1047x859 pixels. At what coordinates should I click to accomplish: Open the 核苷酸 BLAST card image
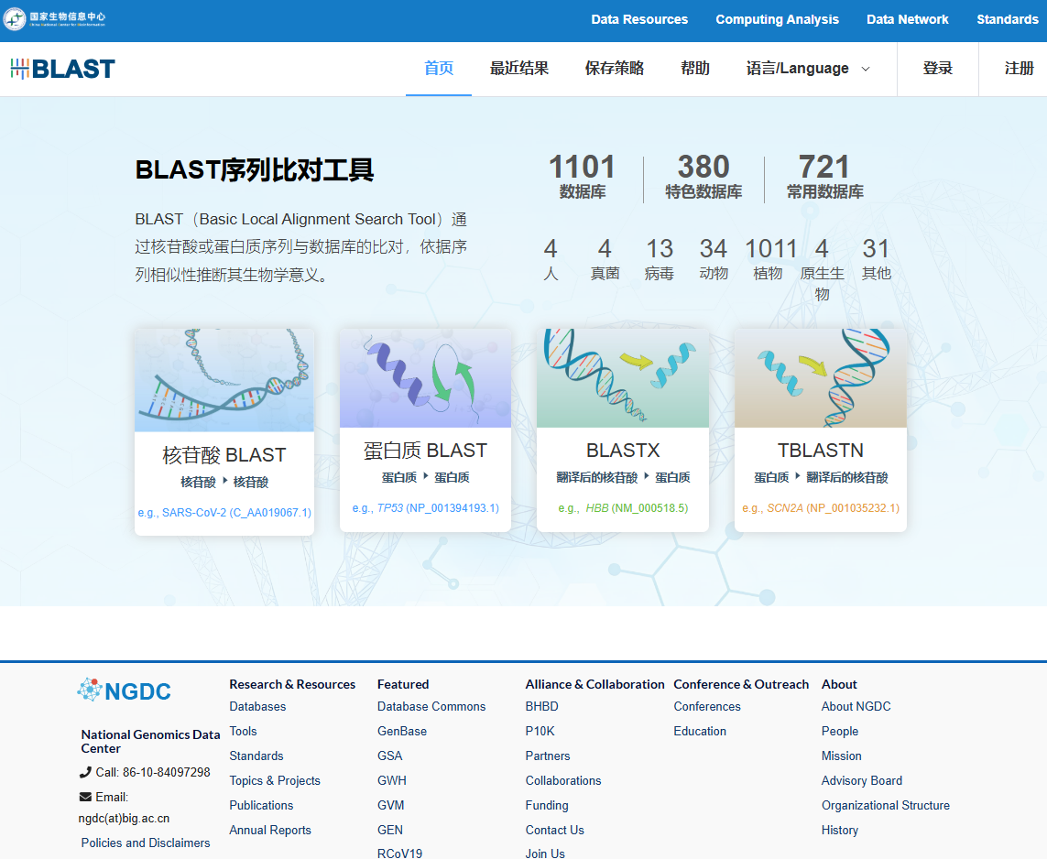click(224, 380)
